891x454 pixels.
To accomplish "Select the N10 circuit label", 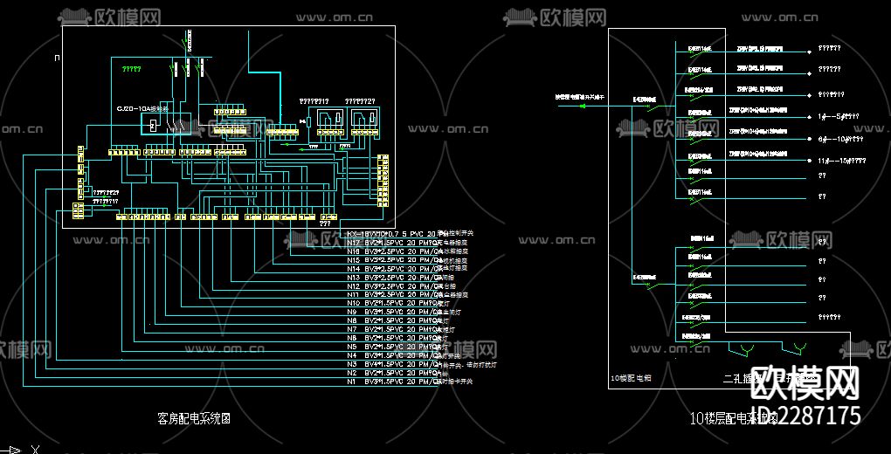I will (353, 303).
